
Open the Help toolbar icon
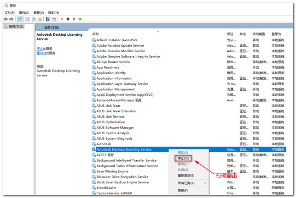[x=48, y=19]
